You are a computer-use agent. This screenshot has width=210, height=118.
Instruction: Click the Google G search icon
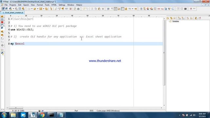(173, 9)
